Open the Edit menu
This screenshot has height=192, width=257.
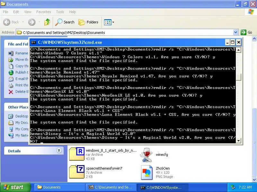pos(16,12)
